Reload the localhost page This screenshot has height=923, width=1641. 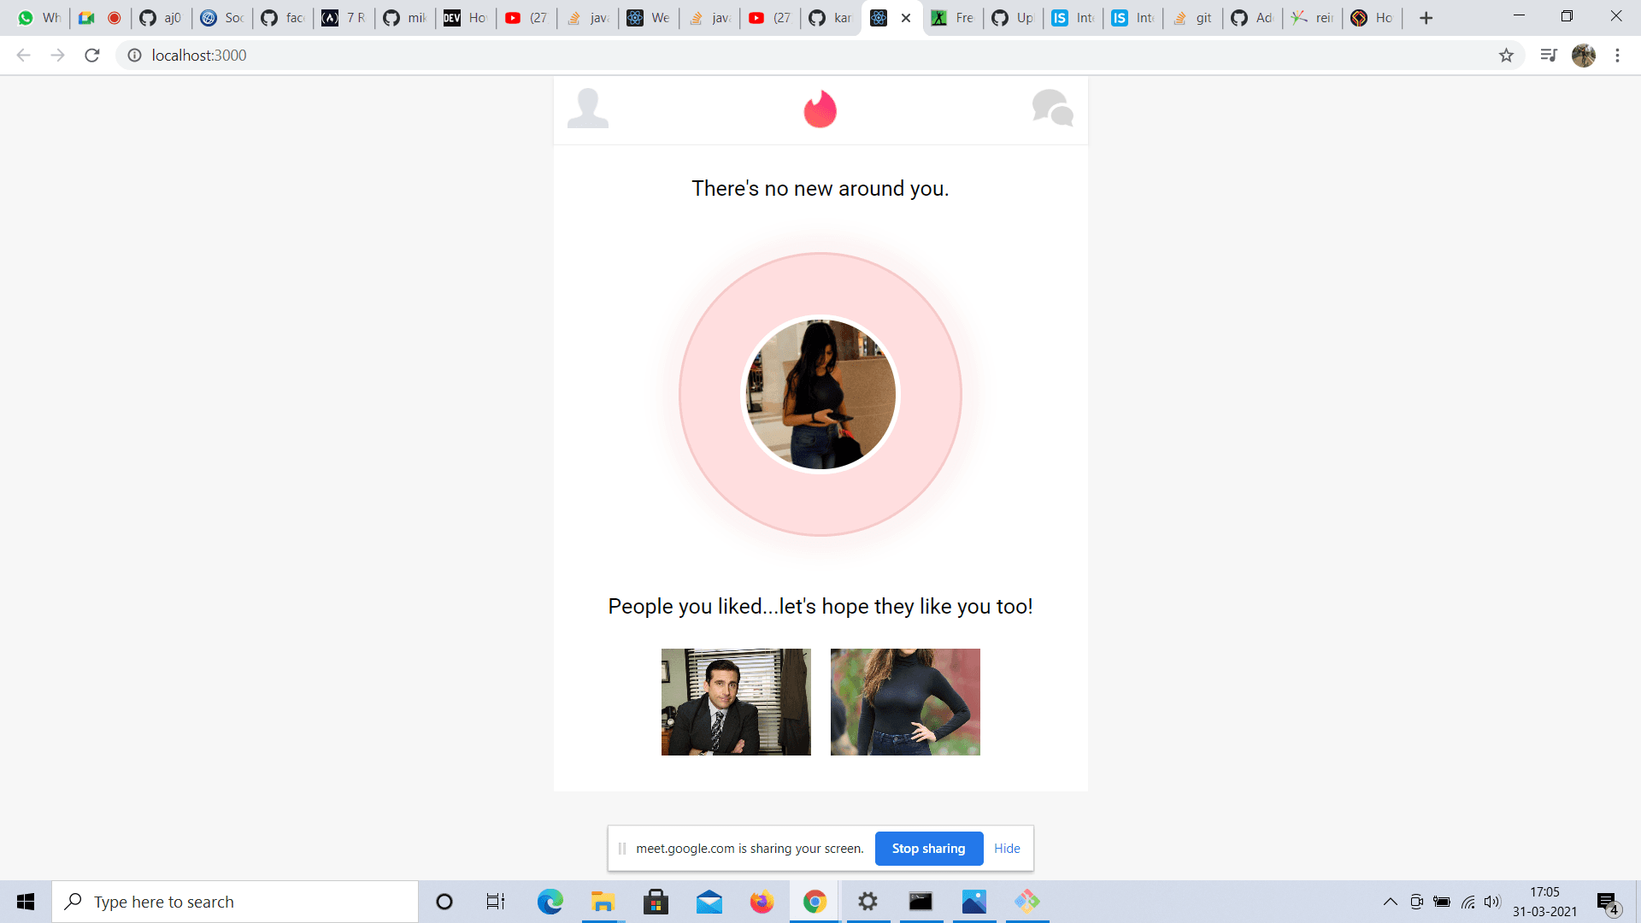pyautogui.click(x=92, y=56)
